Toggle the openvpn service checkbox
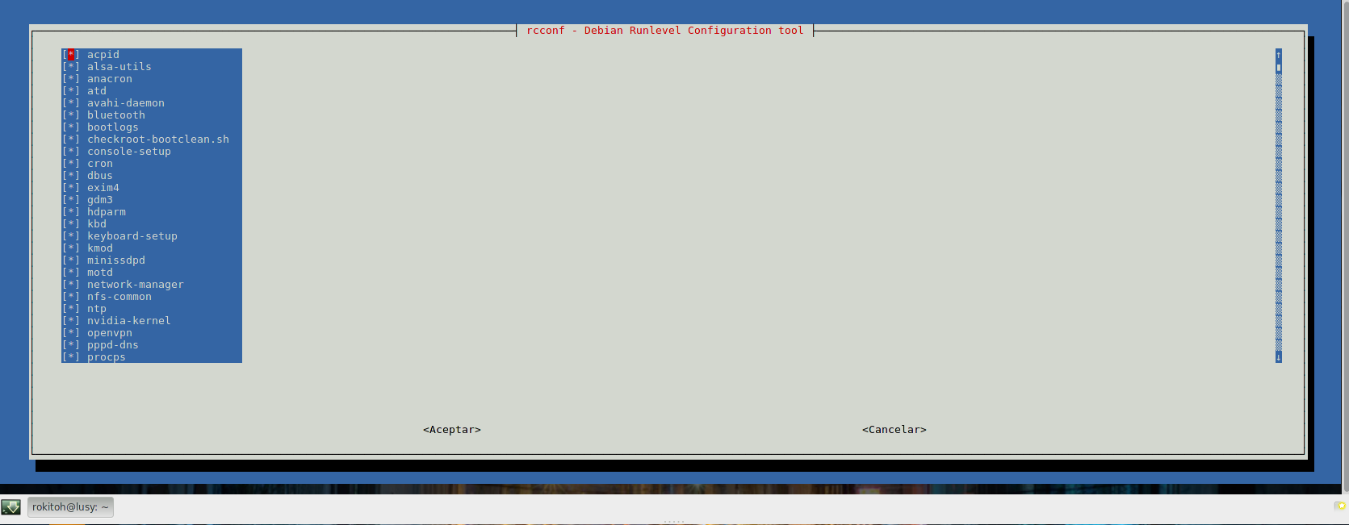This screenshot has width=1349, height=525. 71,333
